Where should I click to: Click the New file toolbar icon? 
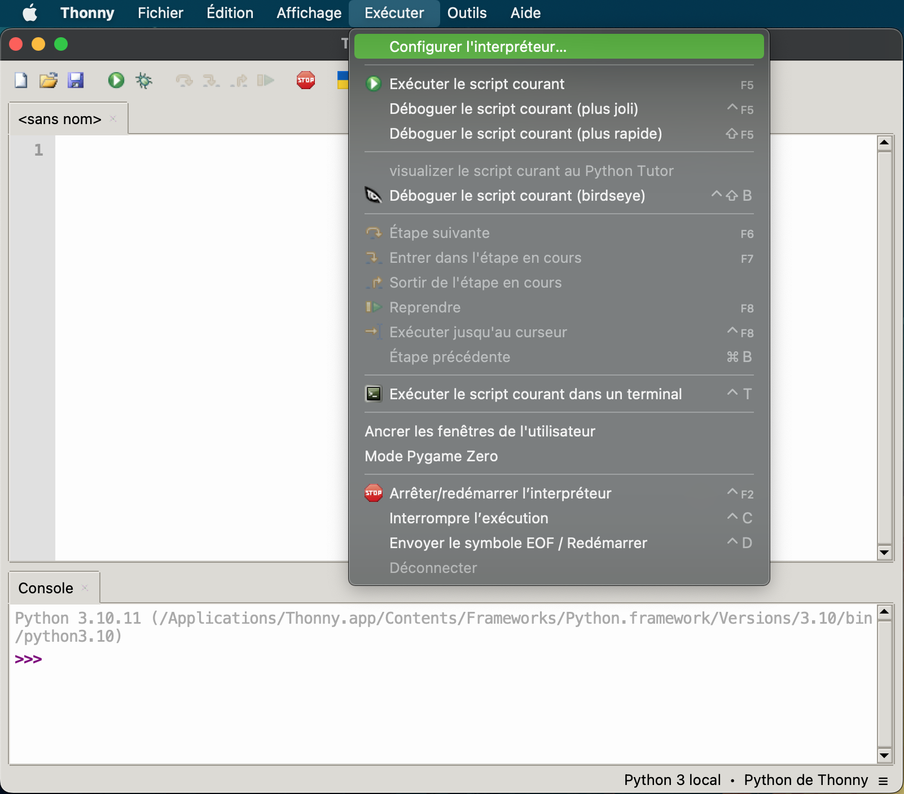(x=21, y=81)
